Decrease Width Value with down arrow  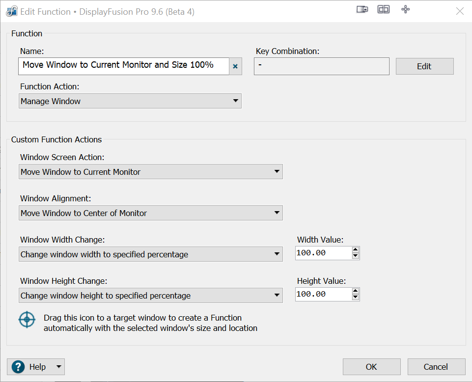(356, 256)
